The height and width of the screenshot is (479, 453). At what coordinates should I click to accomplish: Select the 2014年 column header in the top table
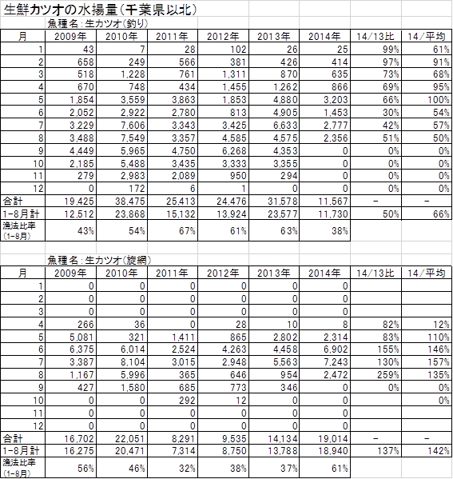(324, 37)
